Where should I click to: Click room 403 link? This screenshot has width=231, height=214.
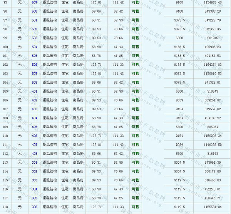coord(35,109)
